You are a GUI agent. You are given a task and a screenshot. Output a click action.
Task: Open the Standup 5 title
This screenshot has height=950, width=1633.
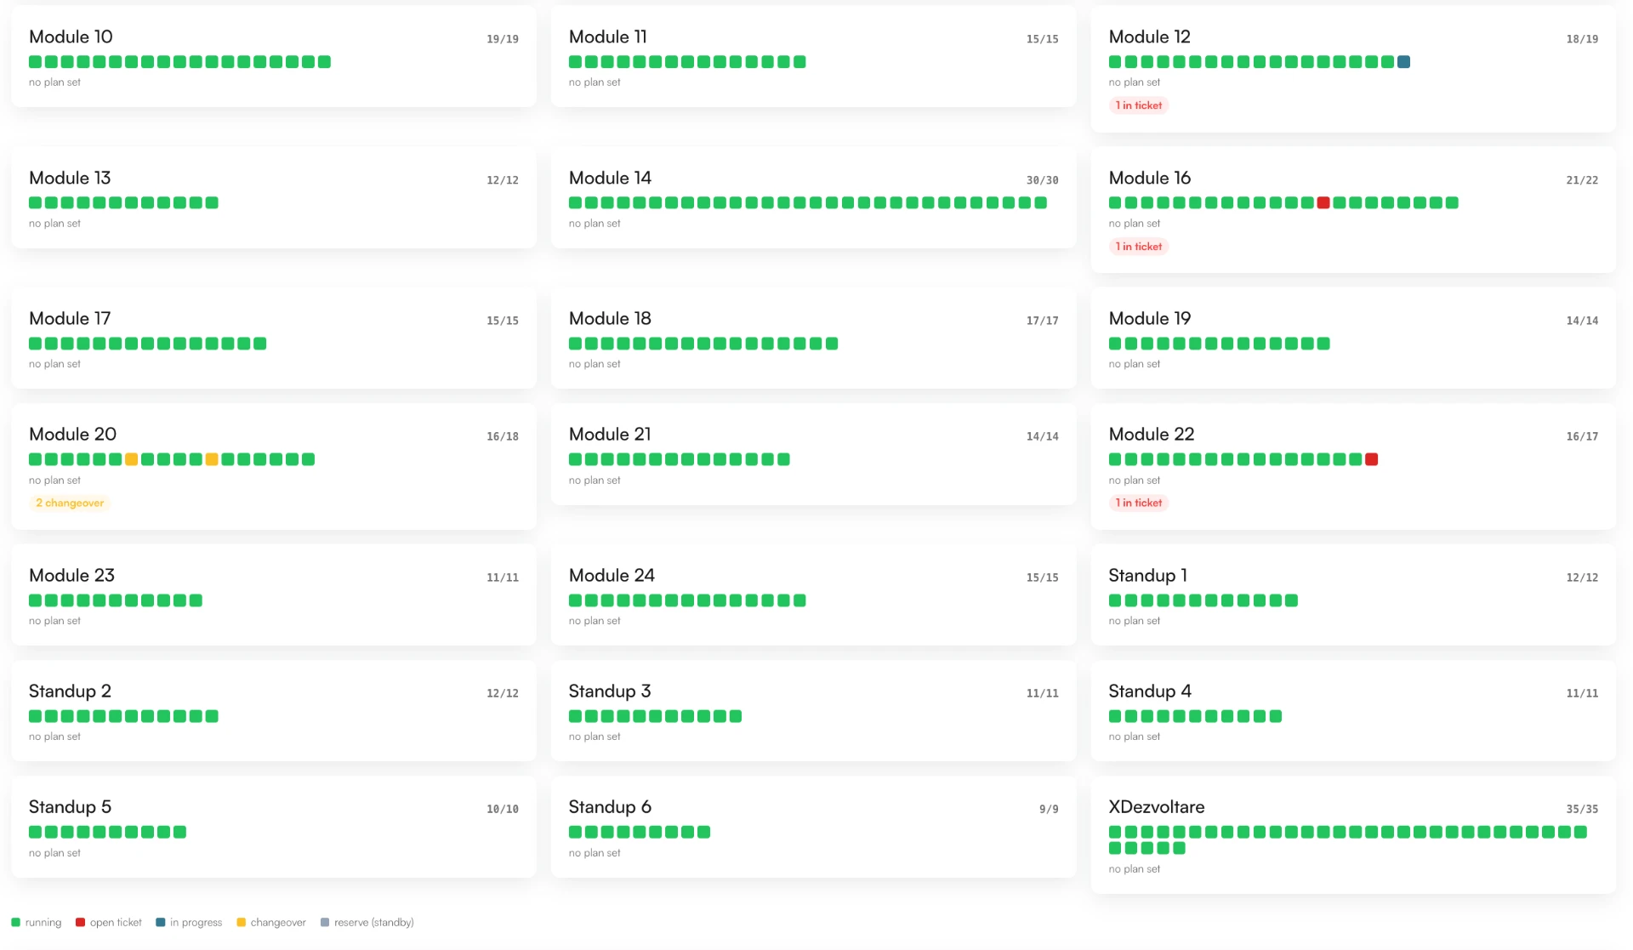click(x=70, y=806)
